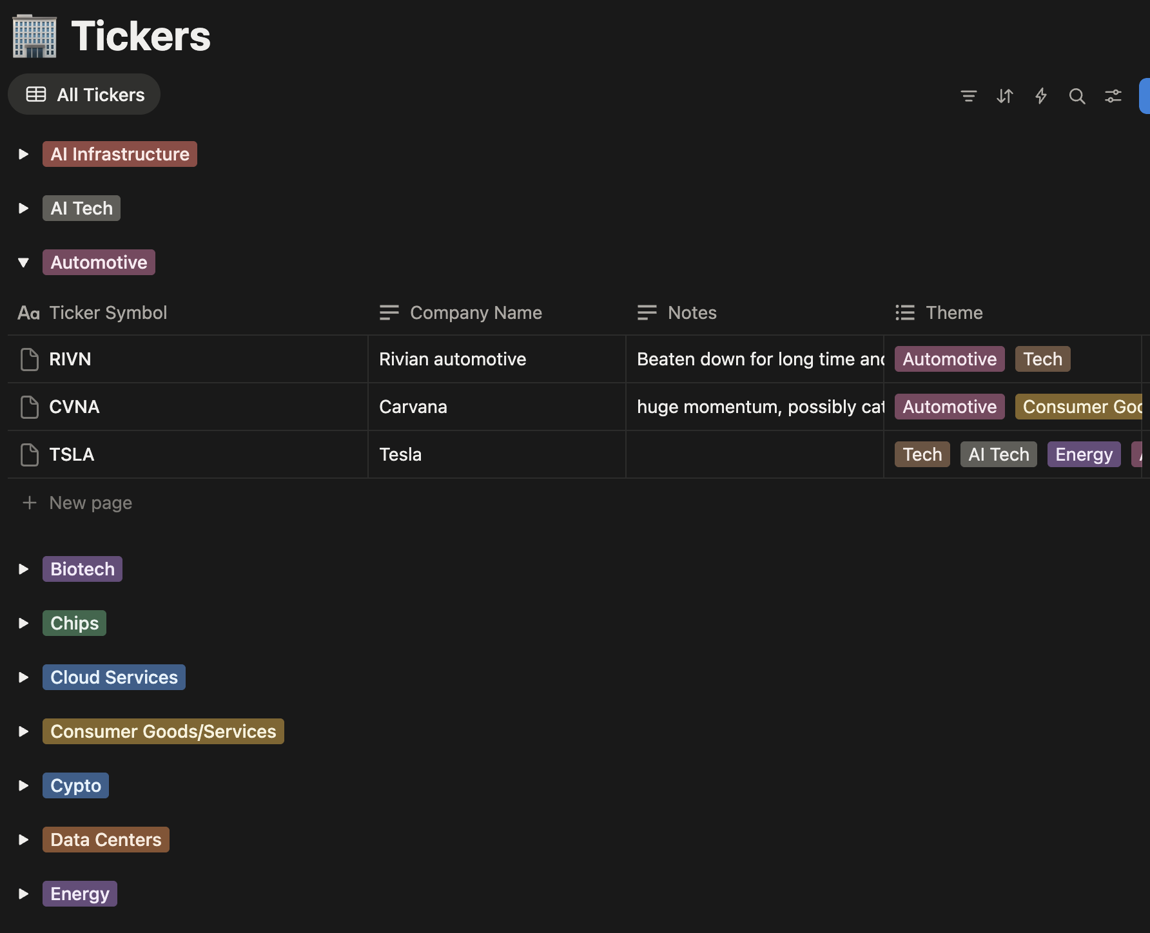Expand the Energy group
Image resolution: width=1150 pixels, height=933 pixels.
[23, 894]
